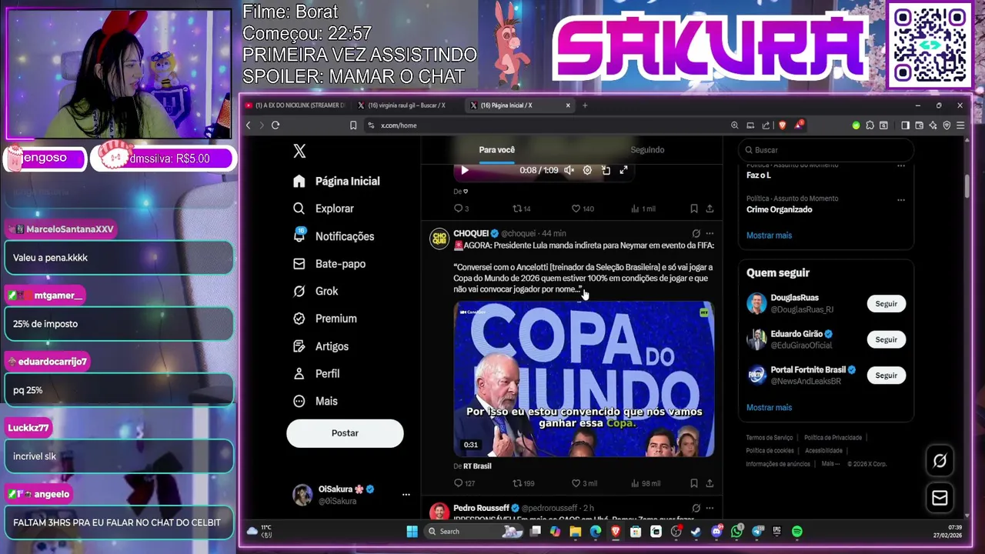This screenshot has width=985, height=554.
Task: Open Brave Shields lion icon
Action: pos(783,125)
